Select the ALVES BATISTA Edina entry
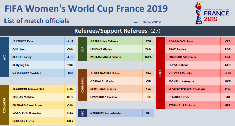This screenshot has height=126, width=235. point(120,73)
